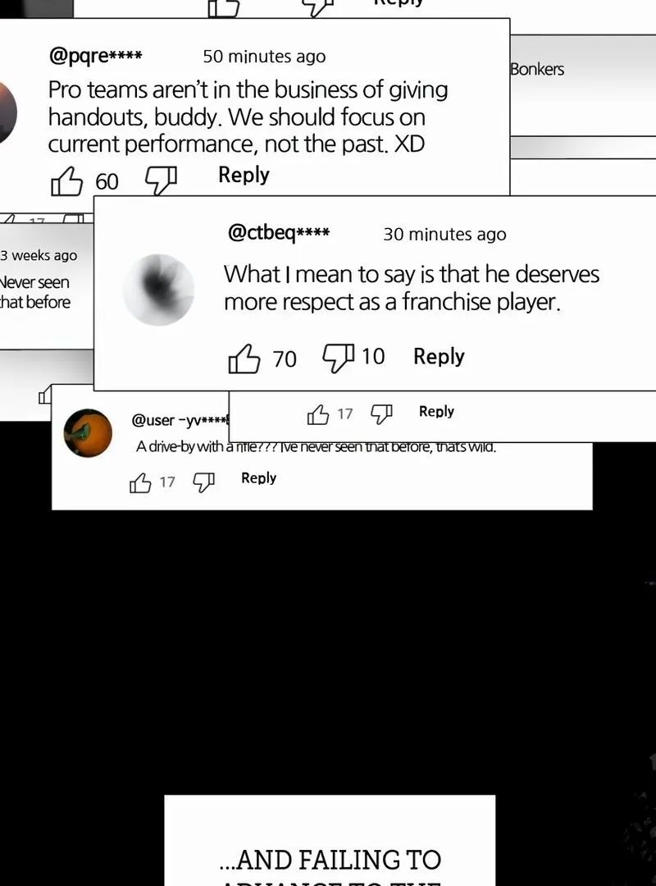Dislike the overlapped comment below @ctbeq's card
The height and width of the screenshot is (886, 656).
[x=381, y=415]
